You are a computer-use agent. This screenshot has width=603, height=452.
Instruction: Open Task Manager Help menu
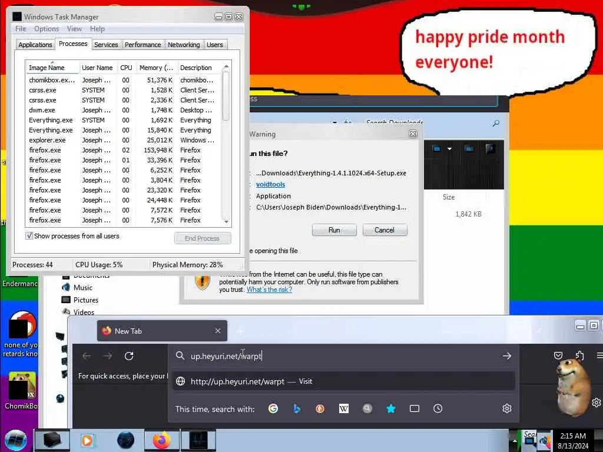(97, 29)
